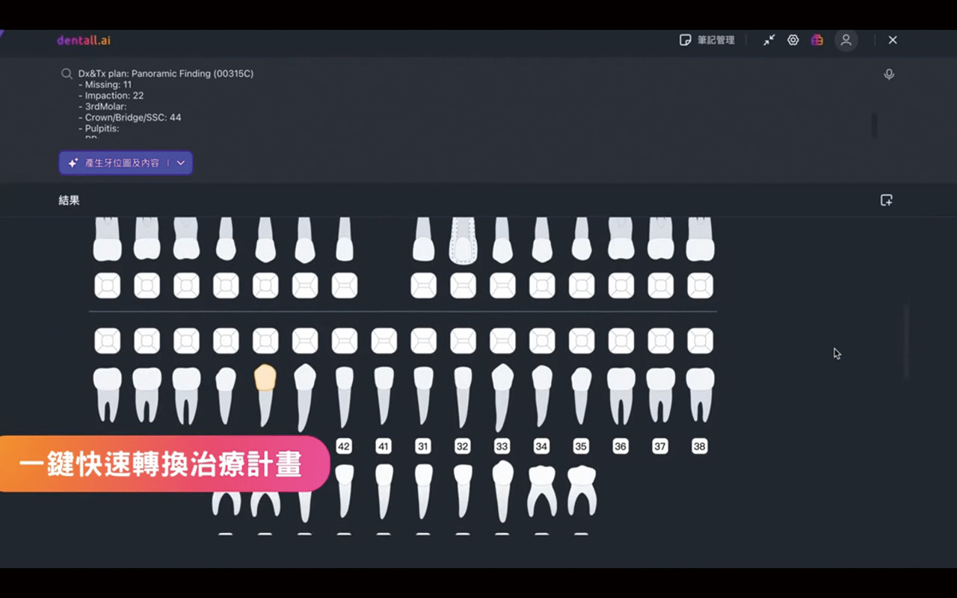957x598 pixels.
Task: Click tooth number label 42
Action: pos(344,446)
